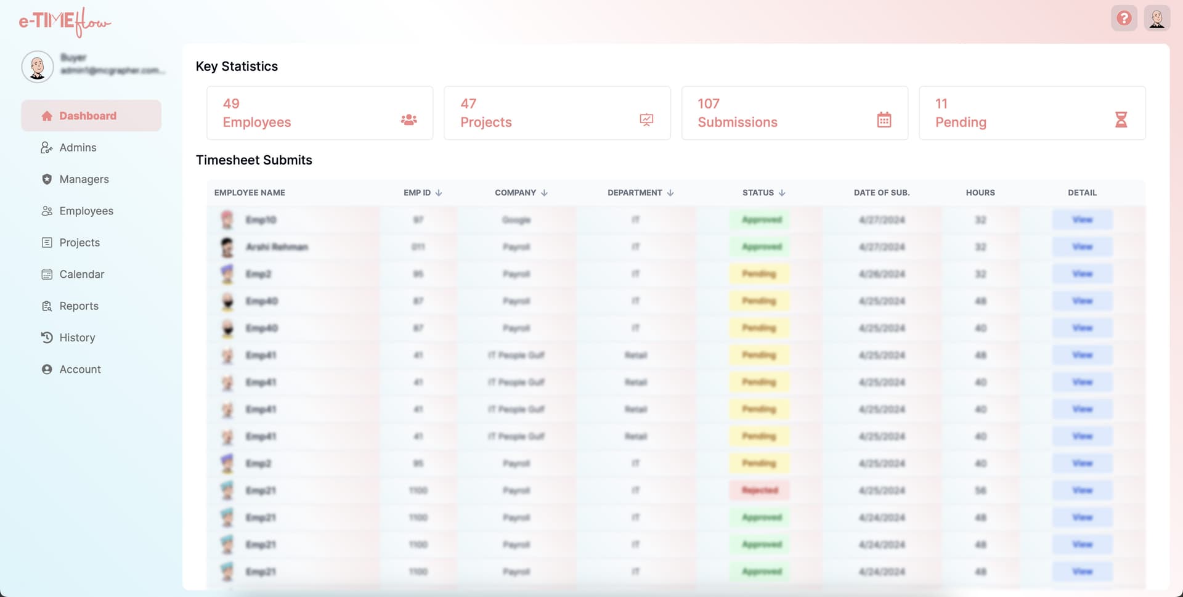Screen dimensions: 1183x597
Task: Open the user profile avatar in top bar
Action: pos(1157,18)
